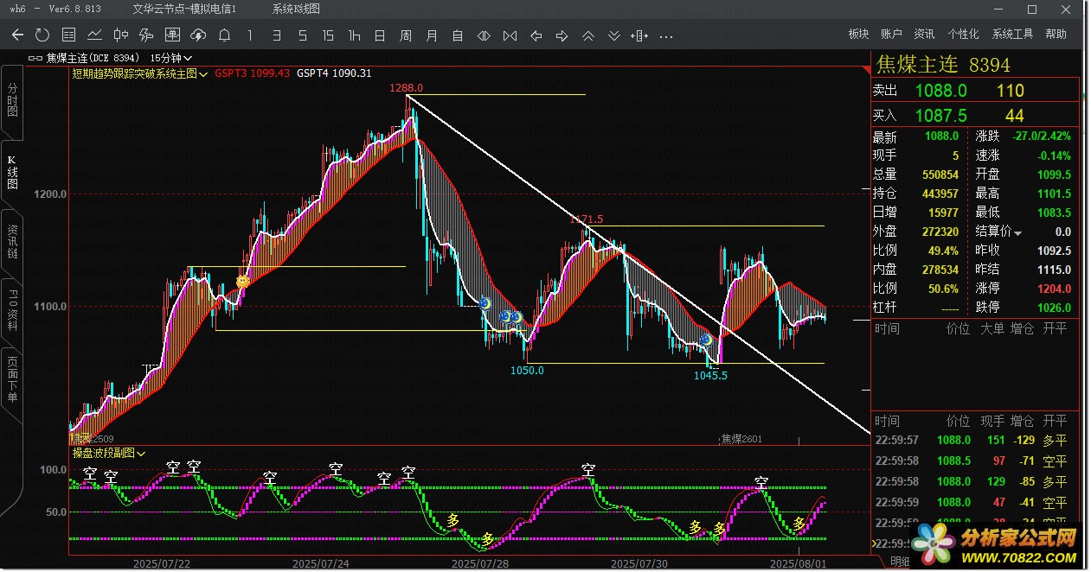Image resolution: width=1091 pixels, height=572 pixels.
Task: Click the refresh toolbar icon
Action: click(x=42, y=35)
